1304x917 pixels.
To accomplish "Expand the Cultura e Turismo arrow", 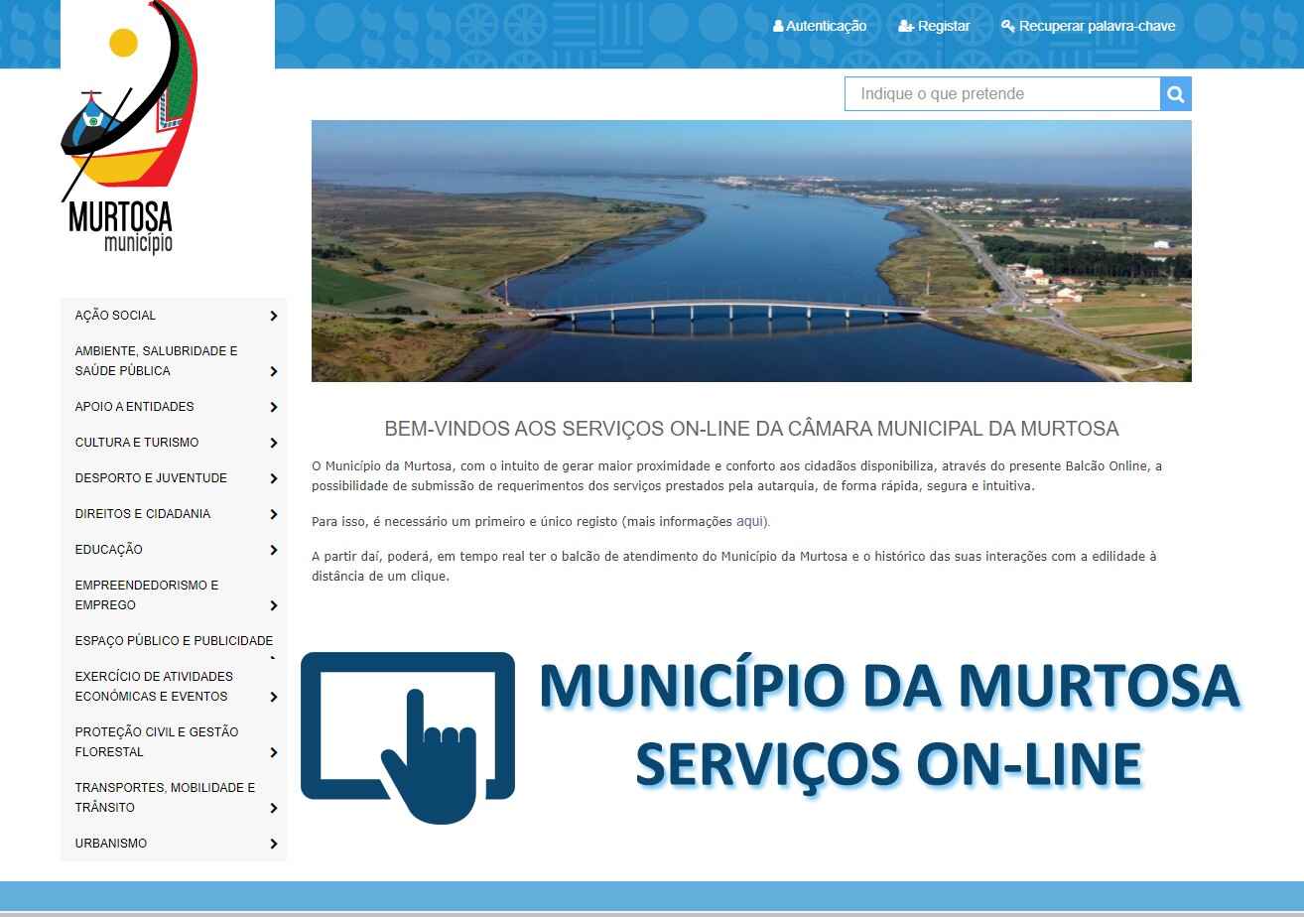I will [x=273, y=443].
